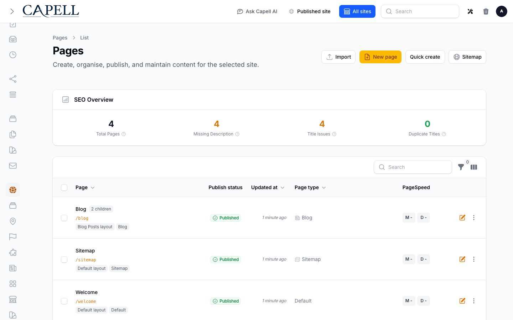Open Ask Capell AI

pyautogui.click(x=257, y=11)
